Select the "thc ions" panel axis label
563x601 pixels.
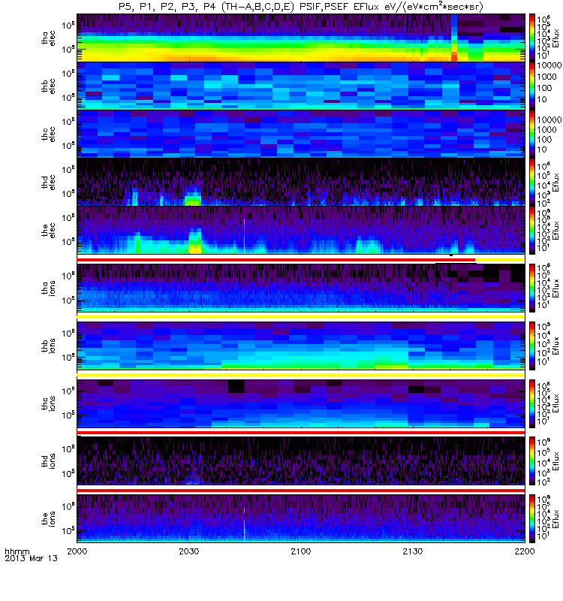(48, 403)
